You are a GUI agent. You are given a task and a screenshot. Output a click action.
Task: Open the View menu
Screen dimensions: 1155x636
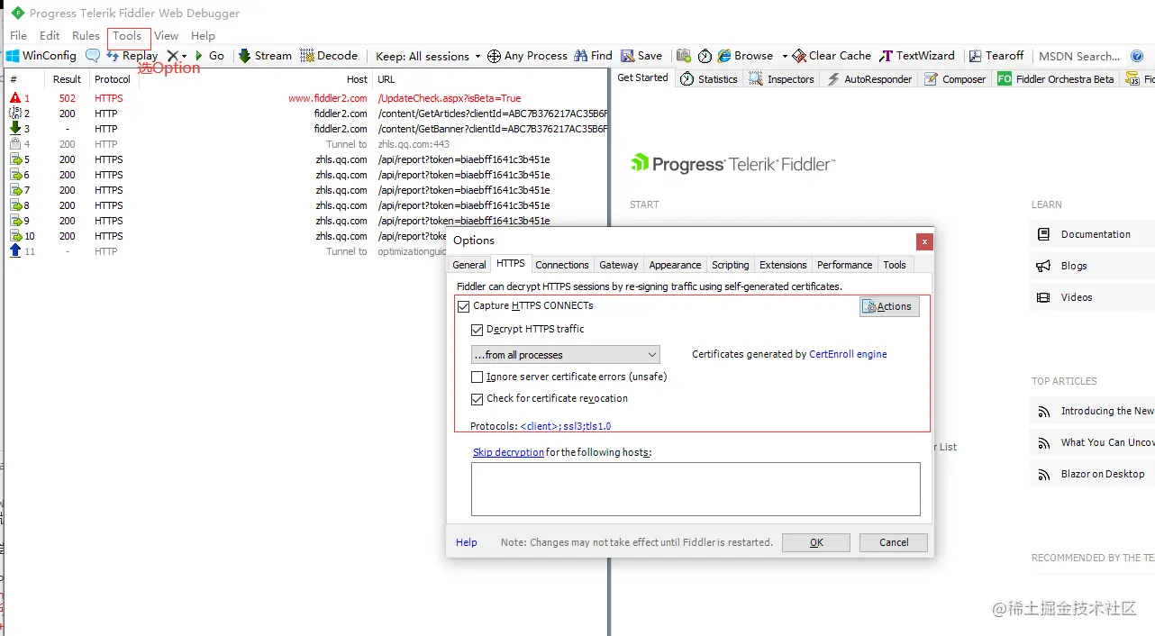166,36
